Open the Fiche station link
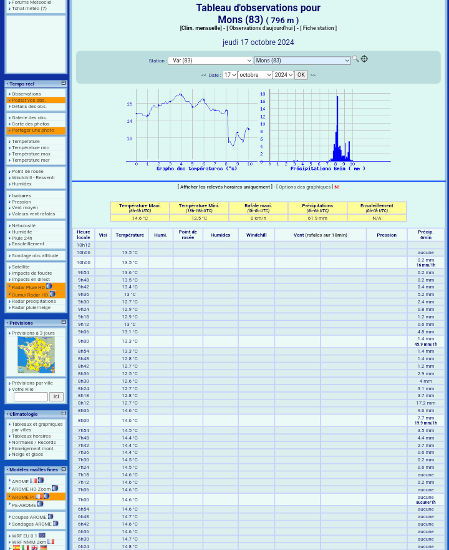The height and width of the screenshot is (550, 449). click(x=318, y=28)
